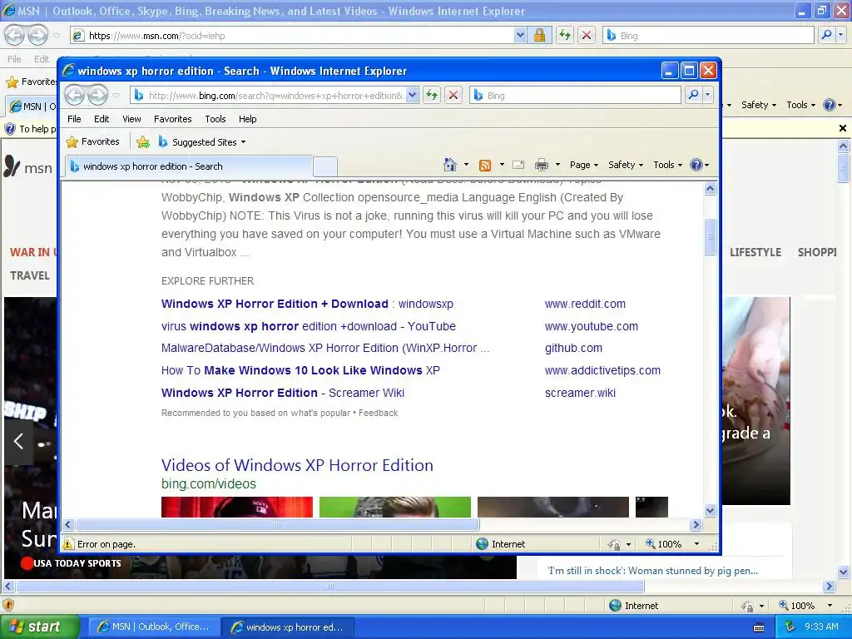This screenshot has height=639, width=852.
Task: Click Forward button in MSN window
Action: pos(37,35)
